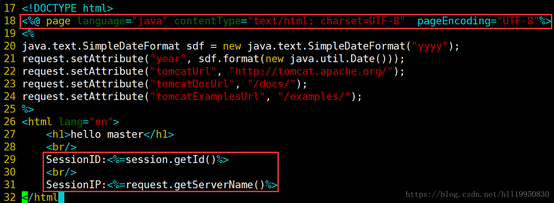
Task: Click the 'request.getServerName()' expression
Action: [x=196, y=185]
